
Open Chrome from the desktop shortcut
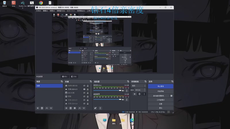41,3
